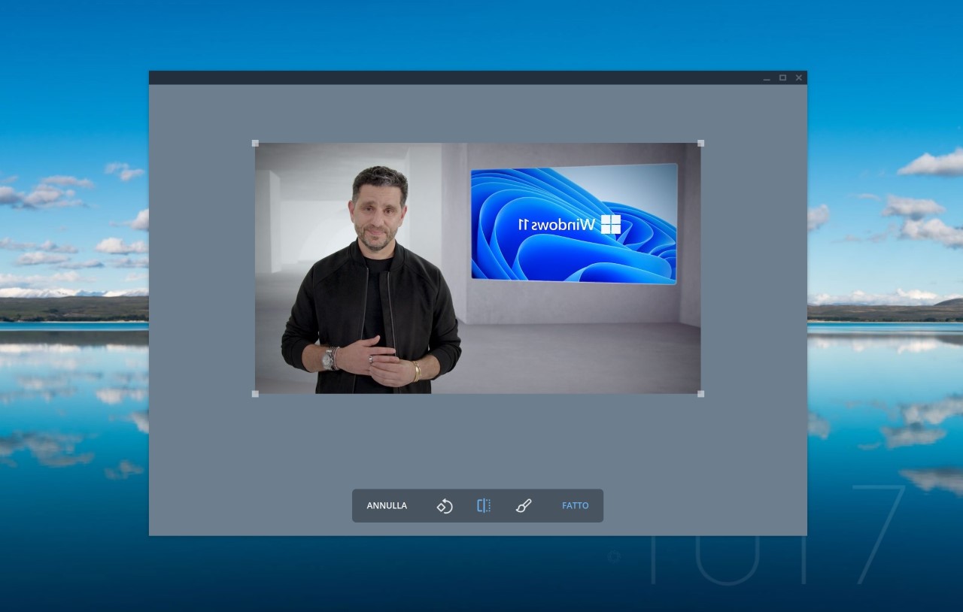Rotate the image with the rotate icon

[x=445, y=506]
